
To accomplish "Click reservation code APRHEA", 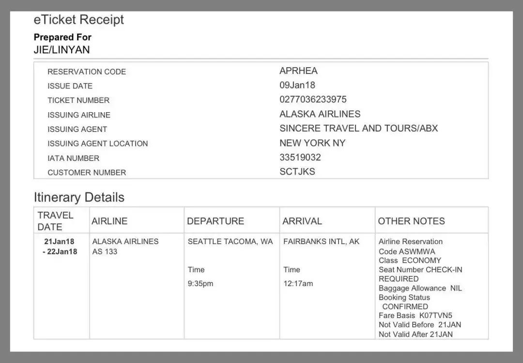I will click(x=298, y=71).
